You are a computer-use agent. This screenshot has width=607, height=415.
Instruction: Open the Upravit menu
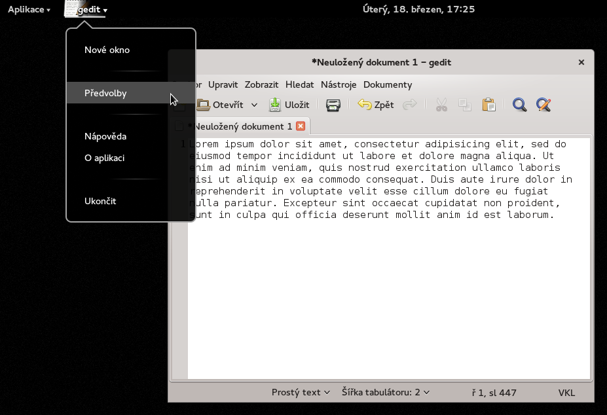(x=223, y=85)
